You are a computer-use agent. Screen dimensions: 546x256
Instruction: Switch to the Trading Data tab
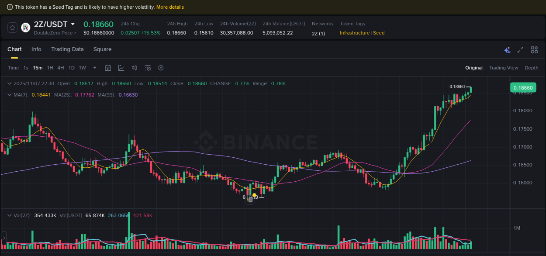click(67, 49)
